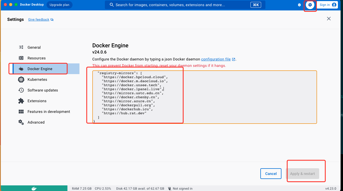The image size is (343, 191).
Task: Open Advanced settings section
Action: click(x=36, y=122)
